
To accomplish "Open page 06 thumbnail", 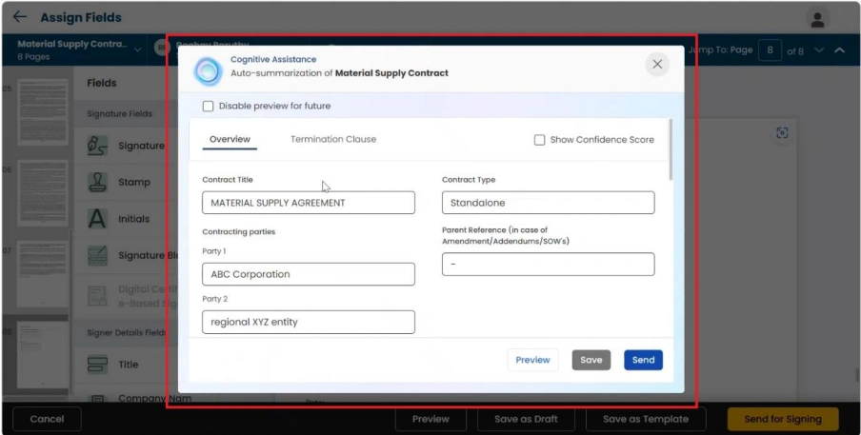I will coord(42,193).
